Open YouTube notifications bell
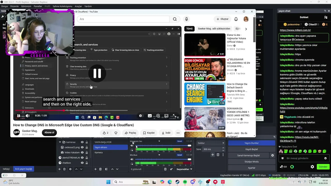The width and height of the screenshot is (331, 186). click(236, 19)
